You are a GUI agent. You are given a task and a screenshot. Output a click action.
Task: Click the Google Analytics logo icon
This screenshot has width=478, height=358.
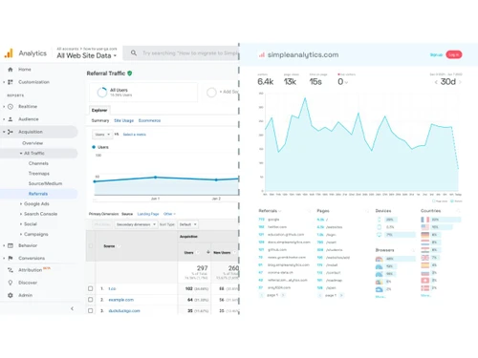click(x=9, y=53)
